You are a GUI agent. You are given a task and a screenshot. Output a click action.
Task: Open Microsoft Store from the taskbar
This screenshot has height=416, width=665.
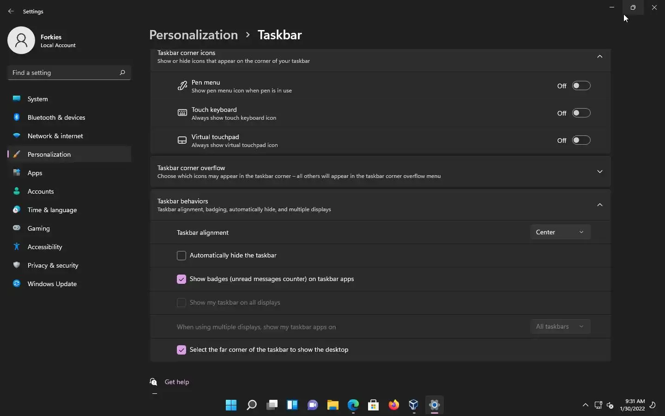pyautogui.click(x=374, y=405)
